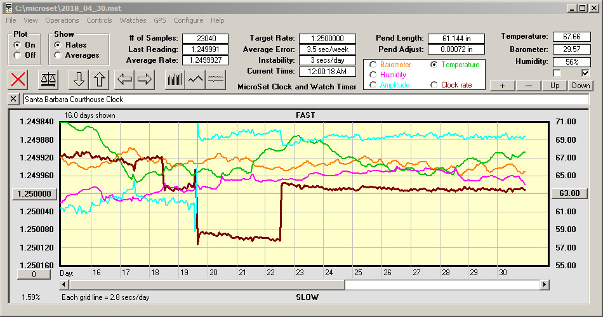Click the balance scales icon
Viewport: 603px width, 317px height.
tap(48, 79)
